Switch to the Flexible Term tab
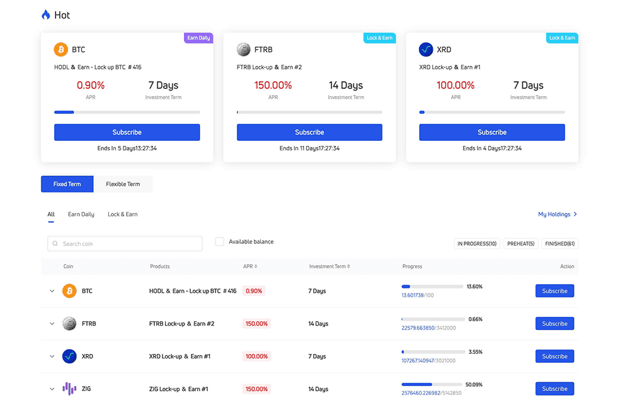The height and width of the screenshot is (403, 630). click(x=123, y=184)
